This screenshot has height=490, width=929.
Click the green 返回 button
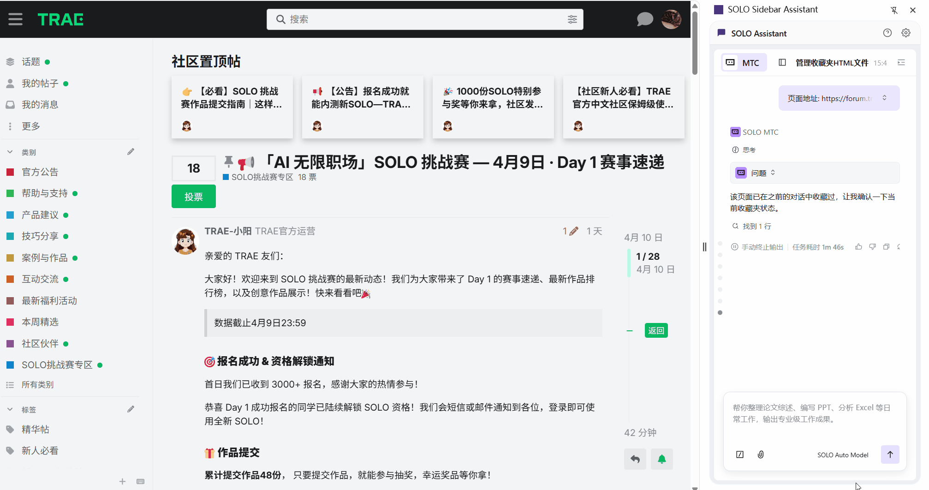[656, 330]
